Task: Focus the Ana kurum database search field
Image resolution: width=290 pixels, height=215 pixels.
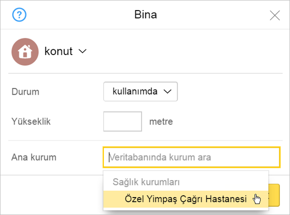Action: [x=191, y=158]
